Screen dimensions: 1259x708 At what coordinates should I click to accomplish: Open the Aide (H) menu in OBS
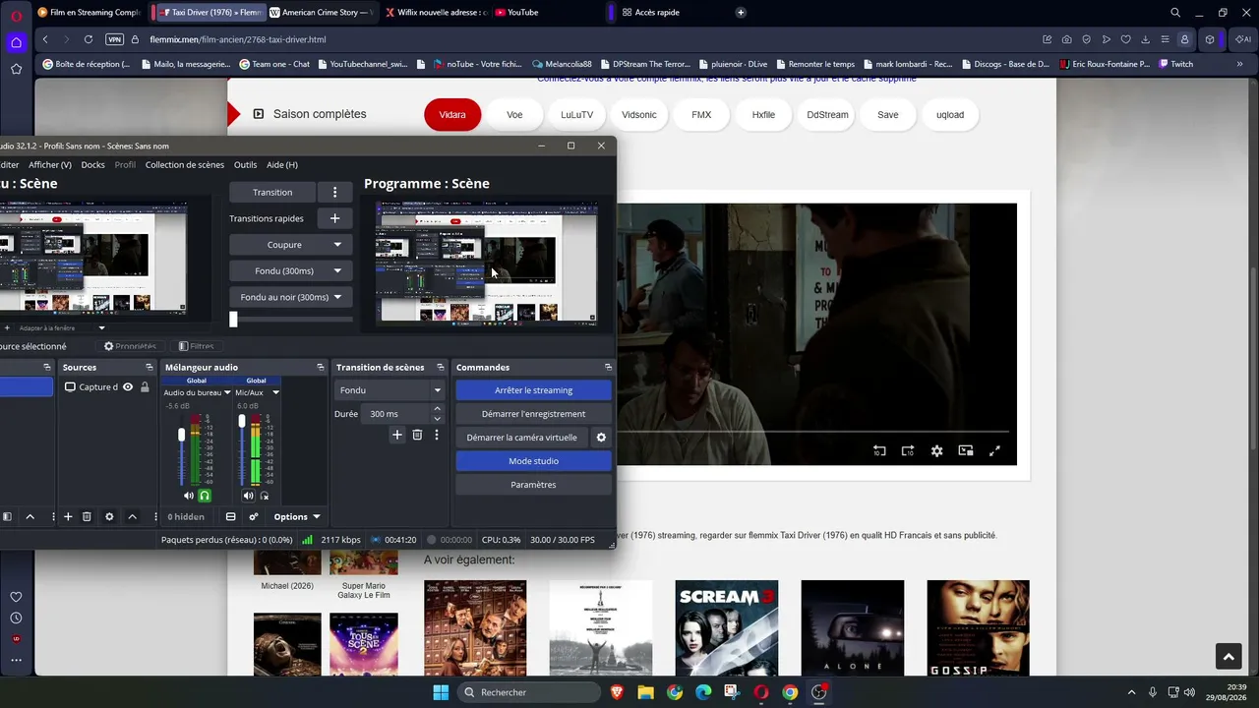click(x=282, y=165)
